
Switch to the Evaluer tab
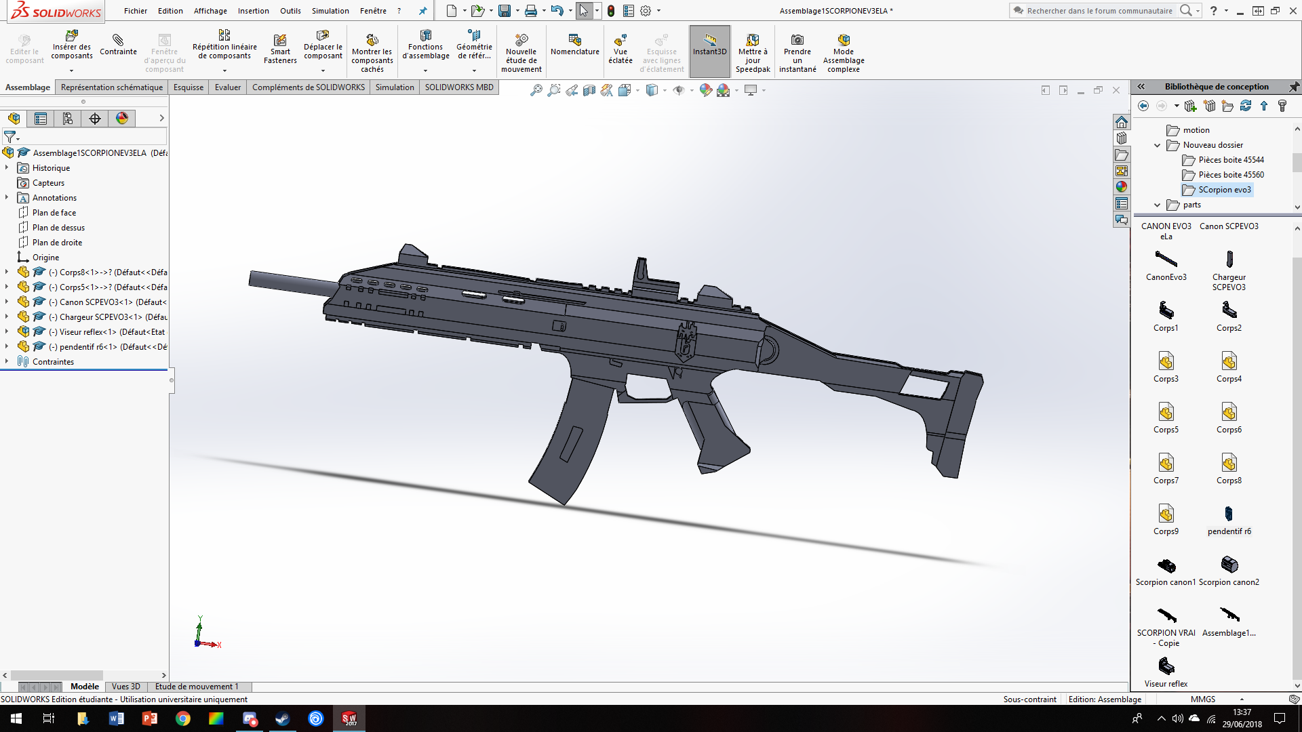tap(228, 87)
